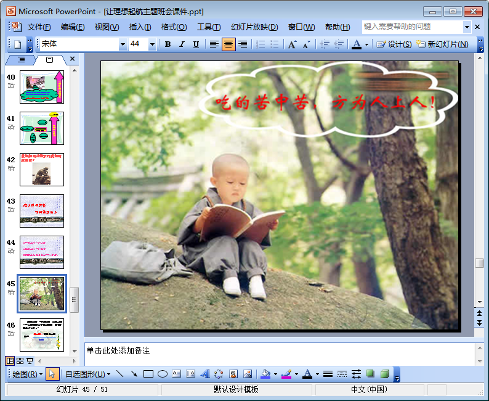Open the 工具(T) menu
This screenshot has height=401, width=489.
[x=209, y=27]
